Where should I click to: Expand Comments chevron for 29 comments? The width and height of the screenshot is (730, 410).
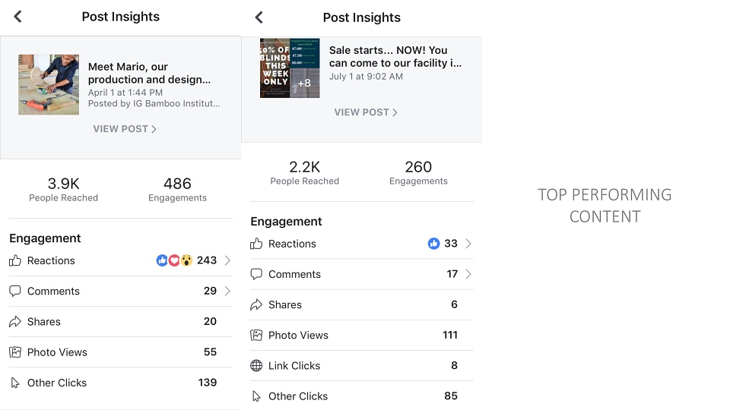227,291
